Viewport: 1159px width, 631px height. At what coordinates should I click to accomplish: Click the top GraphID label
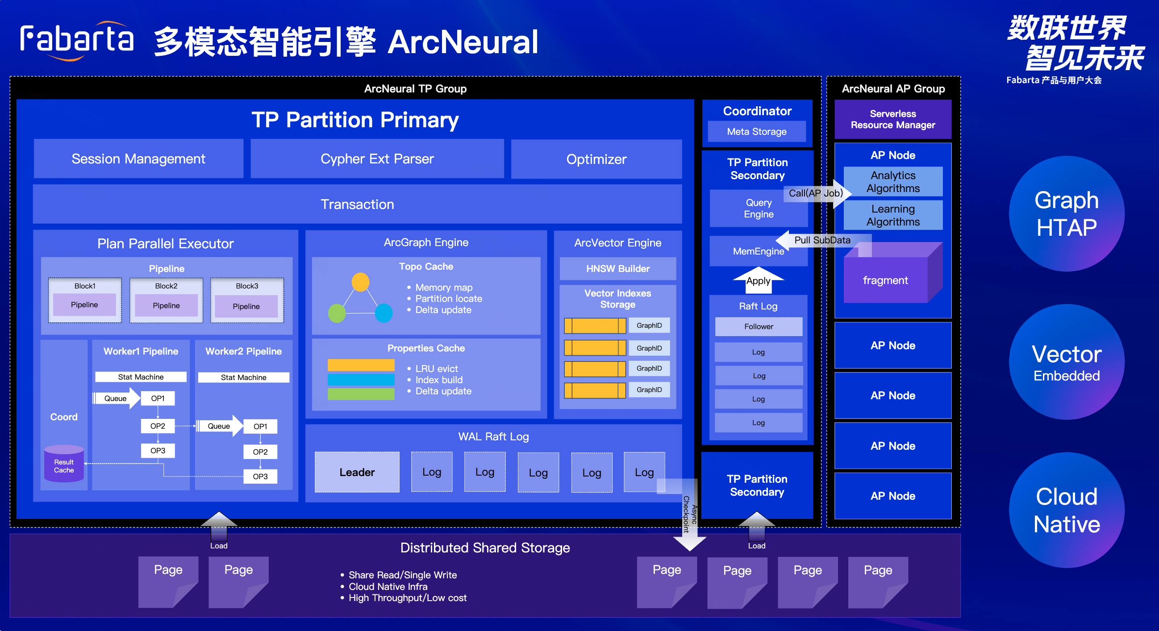coord(649,326)
